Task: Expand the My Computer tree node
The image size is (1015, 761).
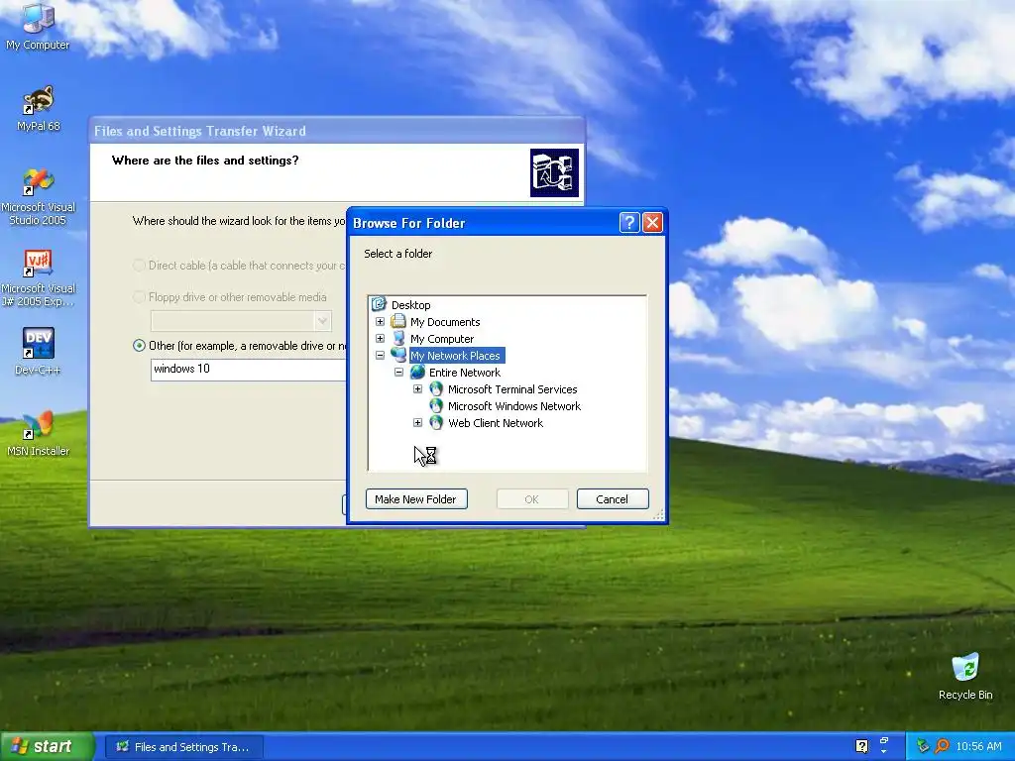Action: click(380, 338)
